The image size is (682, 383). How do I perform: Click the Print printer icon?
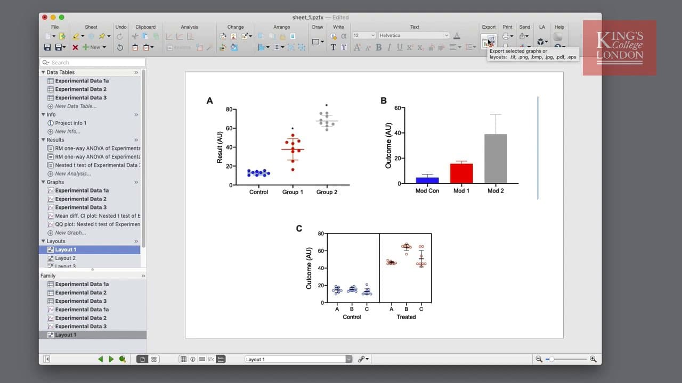coord(506,36)
